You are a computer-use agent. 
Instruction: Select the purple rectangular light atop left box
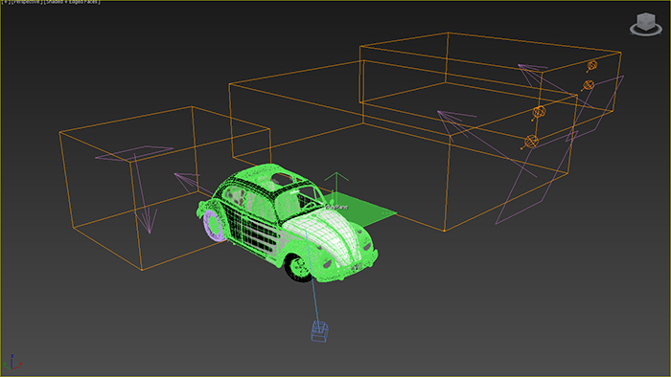(134, 153)
